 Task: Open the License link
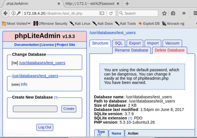pos(48,45)
